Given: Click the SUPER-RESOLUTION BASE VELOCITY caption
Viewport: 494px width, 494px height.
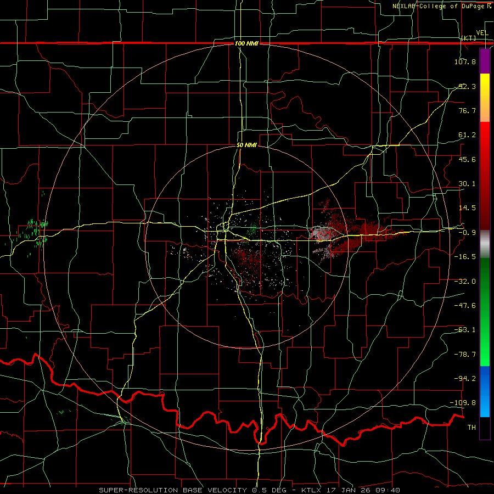Looking at the screenshot, I should [x=250, y=490].
